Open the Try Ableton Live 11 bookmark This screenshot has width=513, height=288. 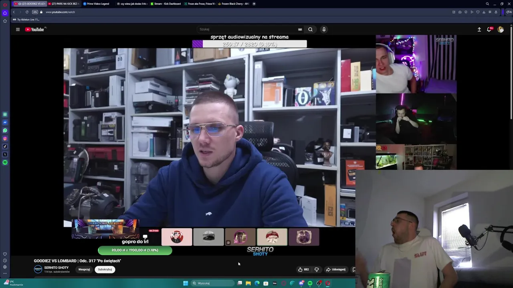(26, 19)
